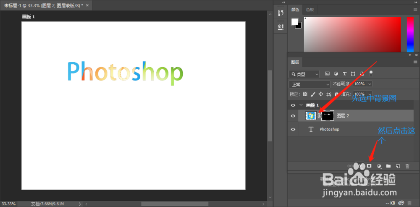
Task: Open the 3D cube panel icon in the dock
Action: point(281,26)
